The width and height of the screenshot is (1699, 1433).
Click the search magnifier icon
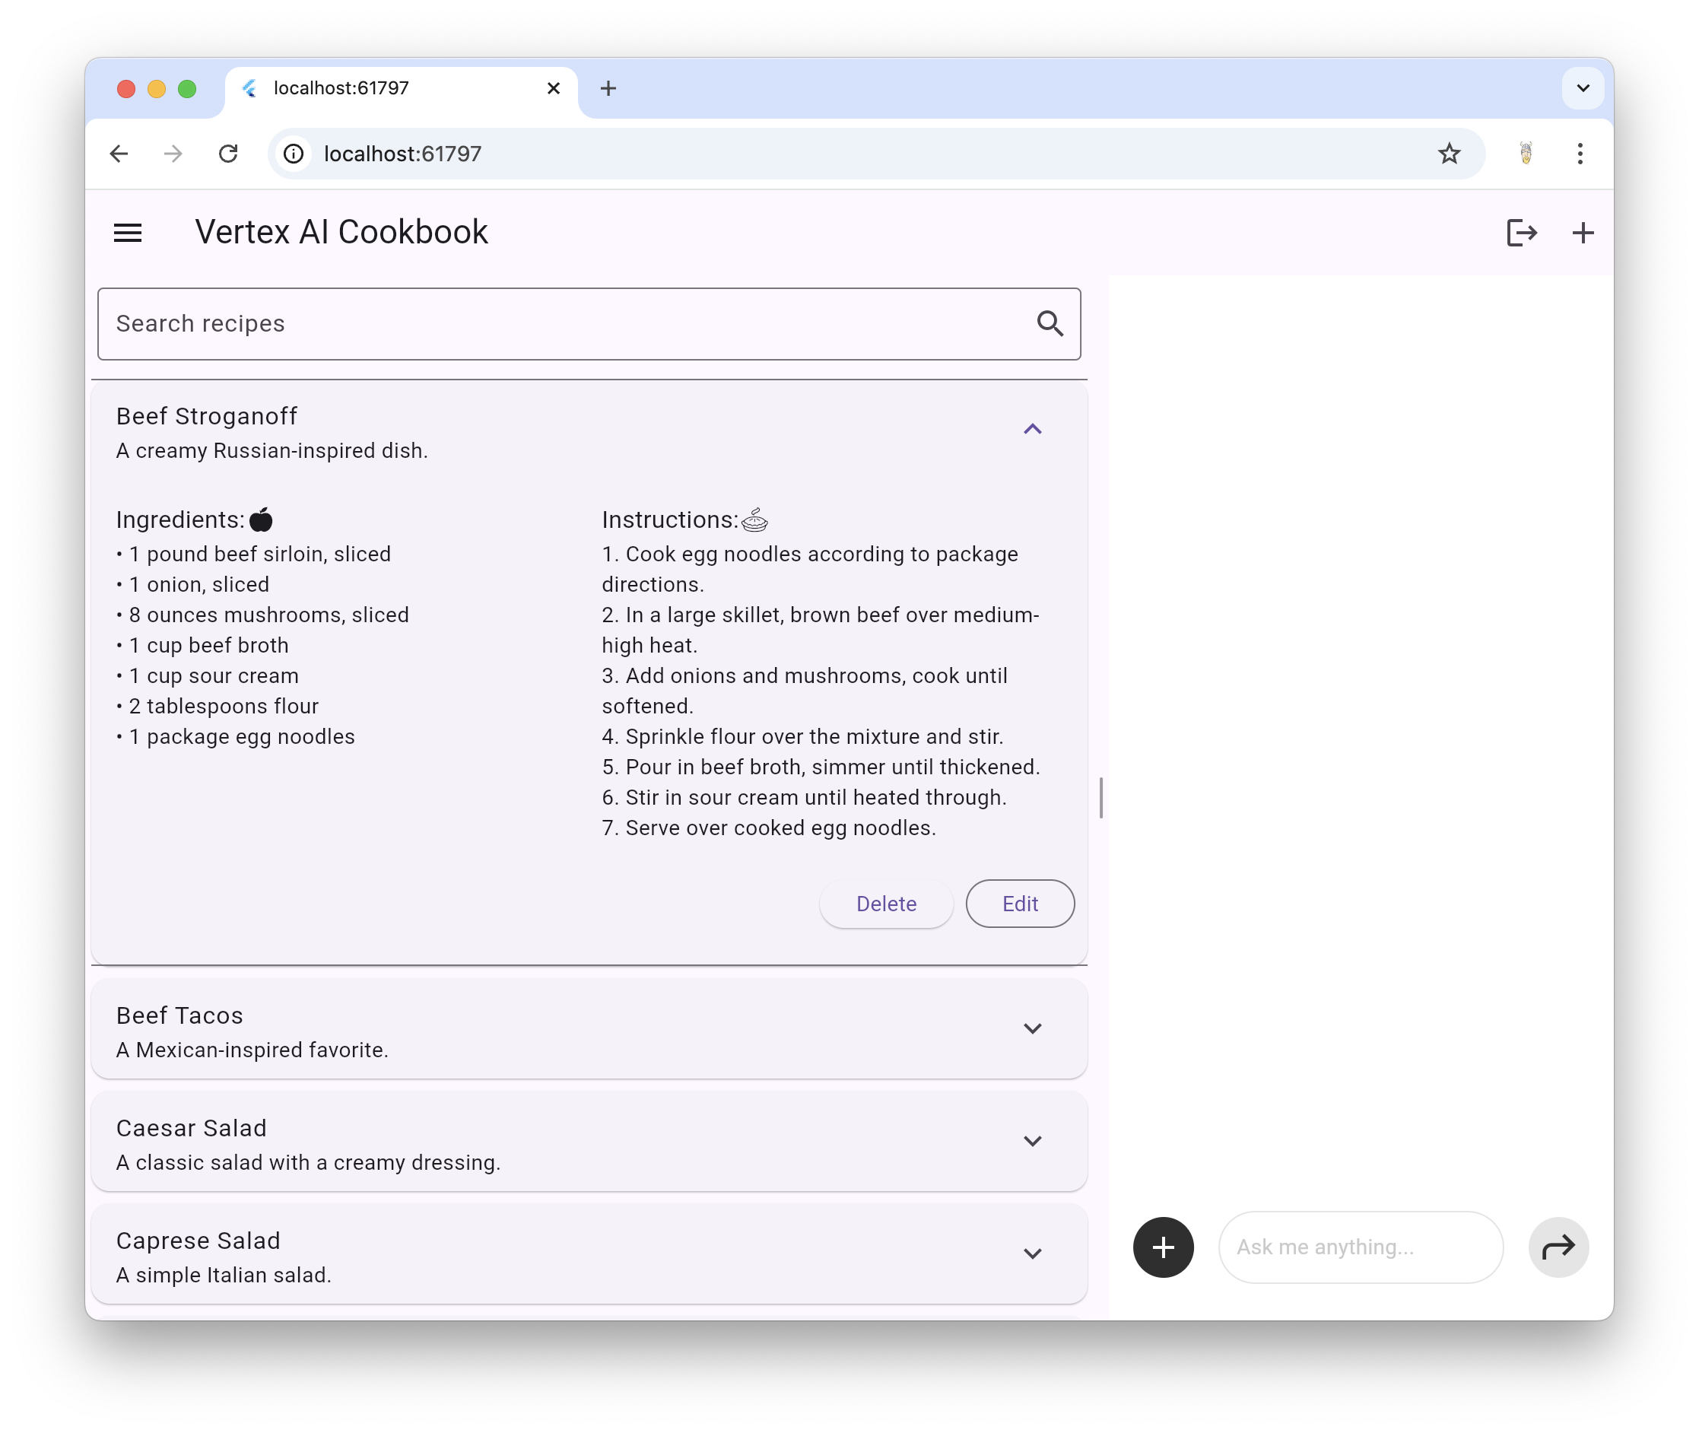(x=1050, y=323)
